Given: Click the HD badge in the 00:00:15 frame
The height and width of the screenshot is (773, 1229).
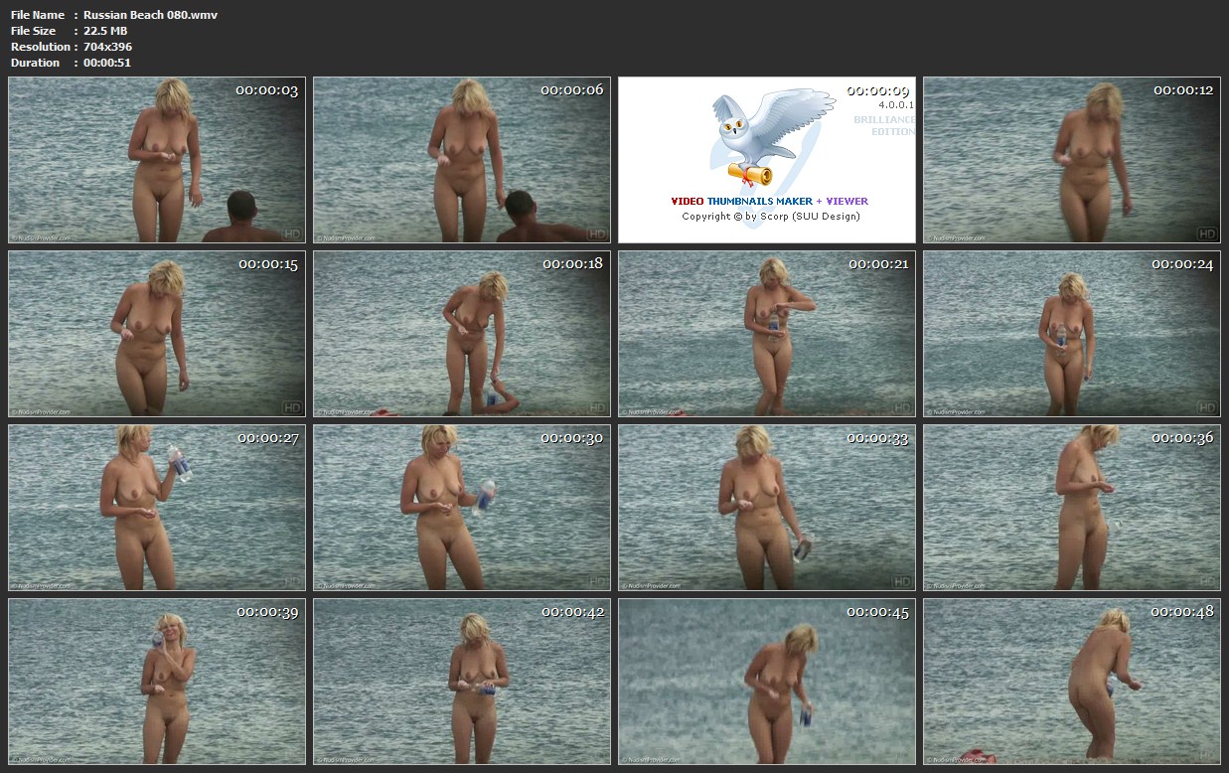Looking at the screenshot, I should point(292,407).
